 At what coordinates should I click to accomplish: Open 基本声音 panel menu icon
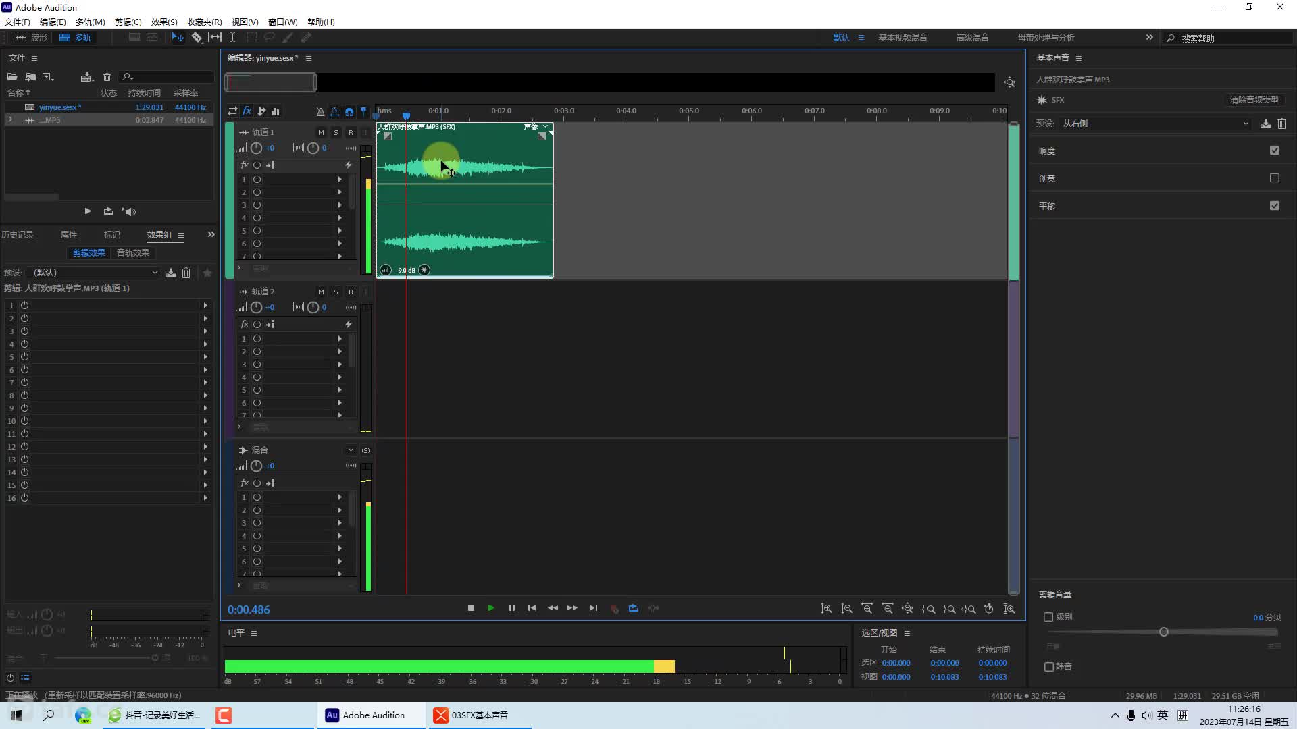pyautogui.click(x=1079, y=58)
